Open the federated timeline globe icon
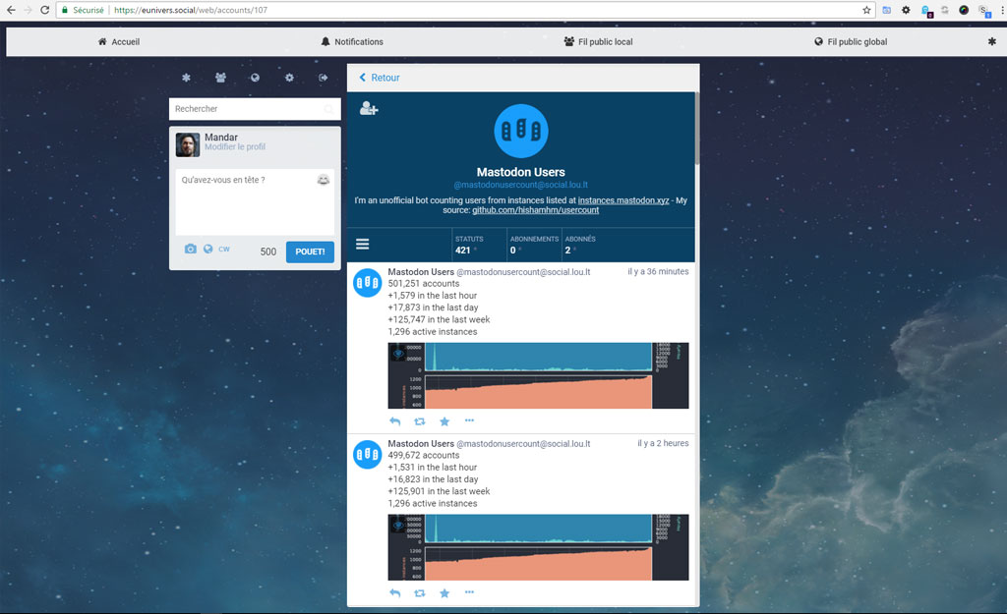Viewport: 1007px width, 614px height. [x=255, y=77]
